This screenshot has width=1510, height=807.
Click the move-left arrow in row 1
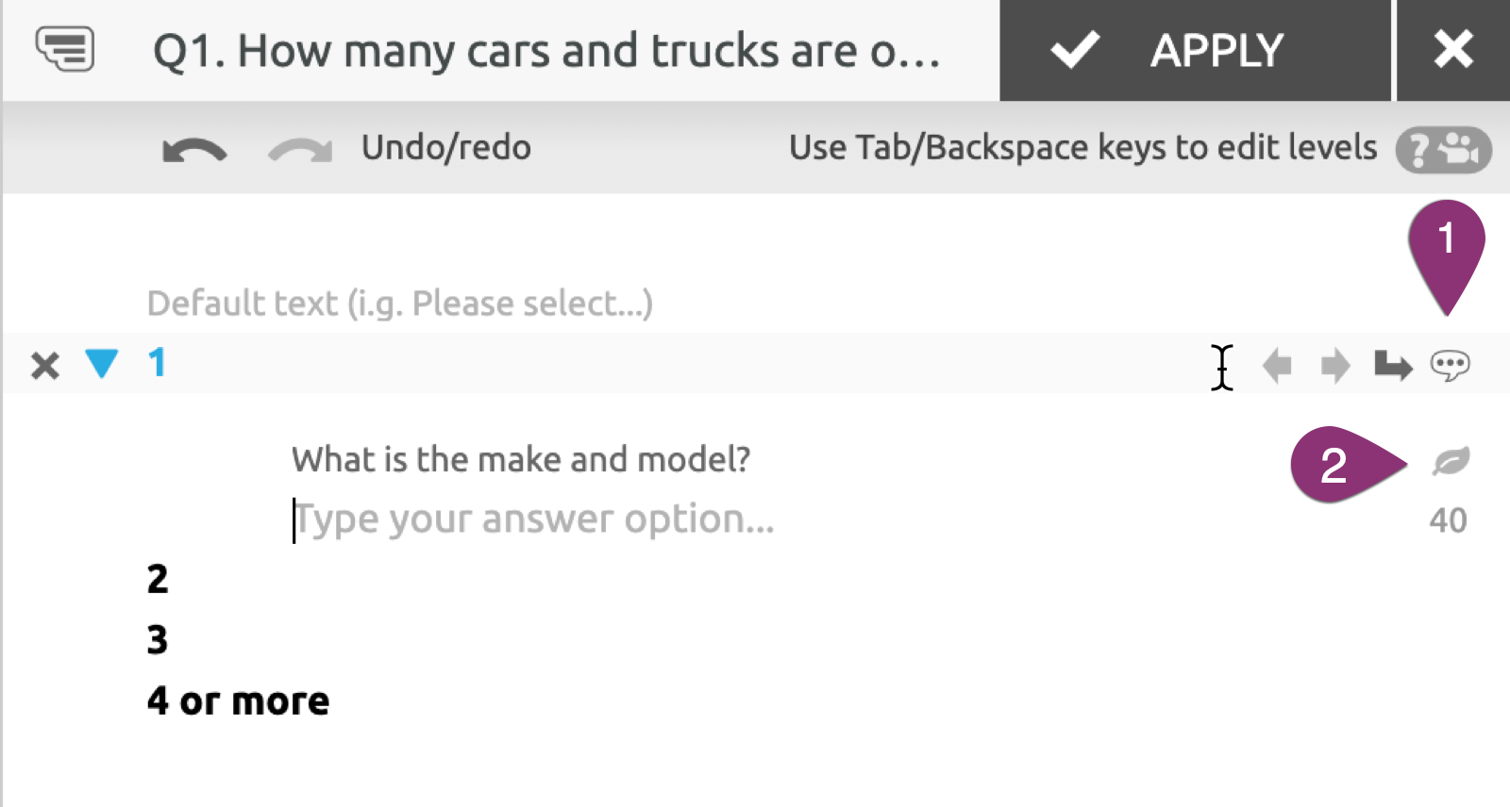[x=1277, y=365]
